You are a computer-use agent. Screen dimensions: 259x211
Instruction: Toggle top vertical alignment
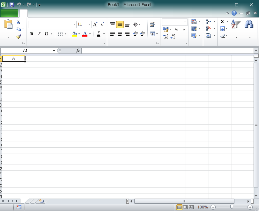pyautogui.click(x=113, y=25)
